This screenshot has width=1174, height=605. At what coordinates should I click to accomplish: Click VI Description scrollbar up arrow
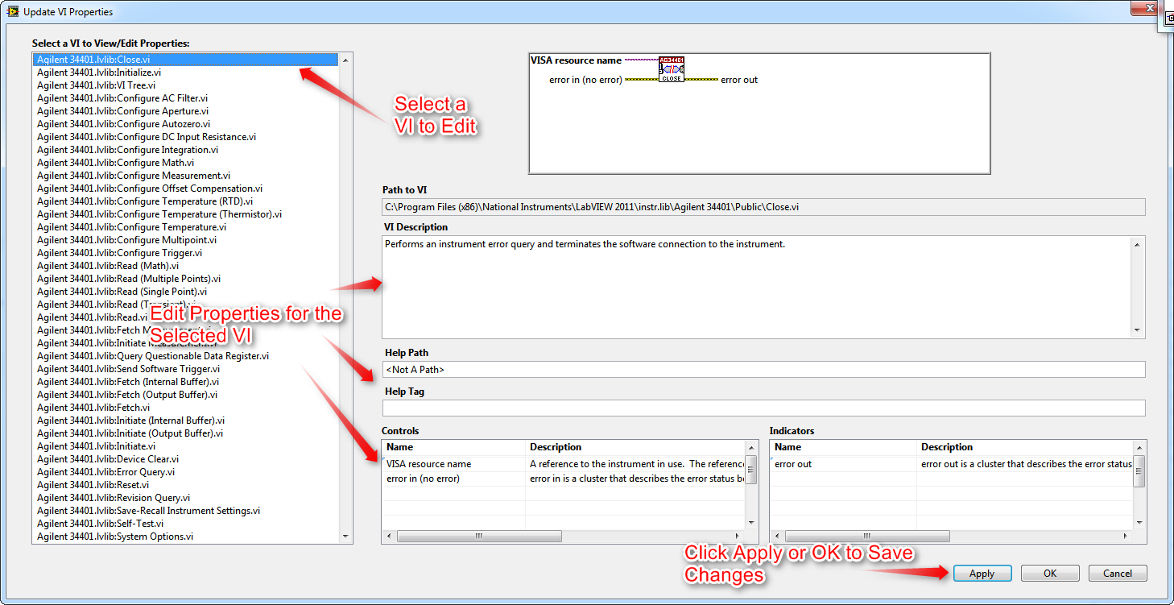(x=1137, y=244)
